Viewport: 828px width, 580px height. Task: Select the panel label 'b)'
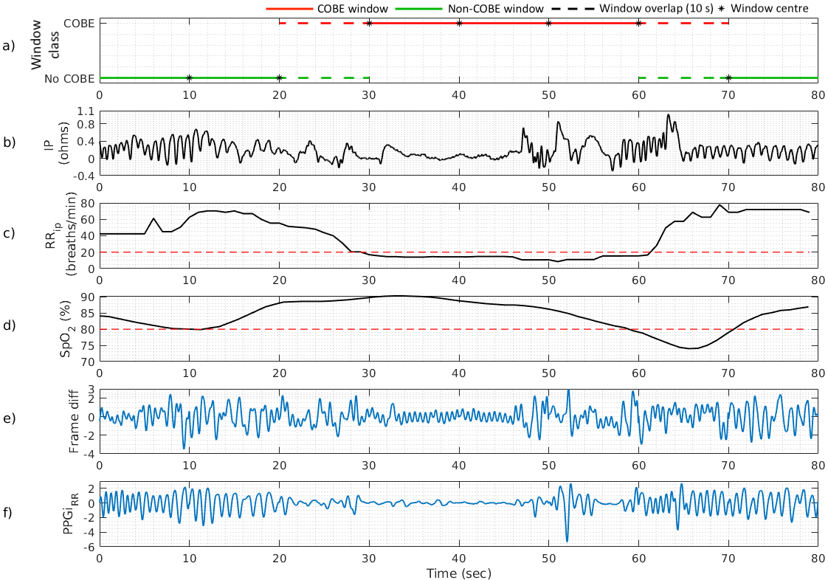coord(8,142)
